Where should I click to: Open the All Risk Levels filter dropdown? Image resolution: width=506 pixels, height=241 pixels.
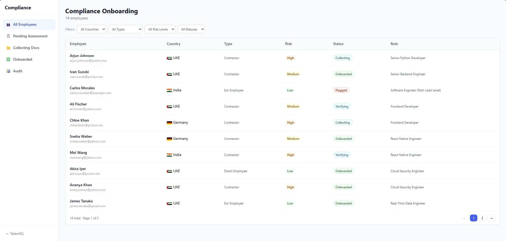pyautogui.click(x=160, y=29)
